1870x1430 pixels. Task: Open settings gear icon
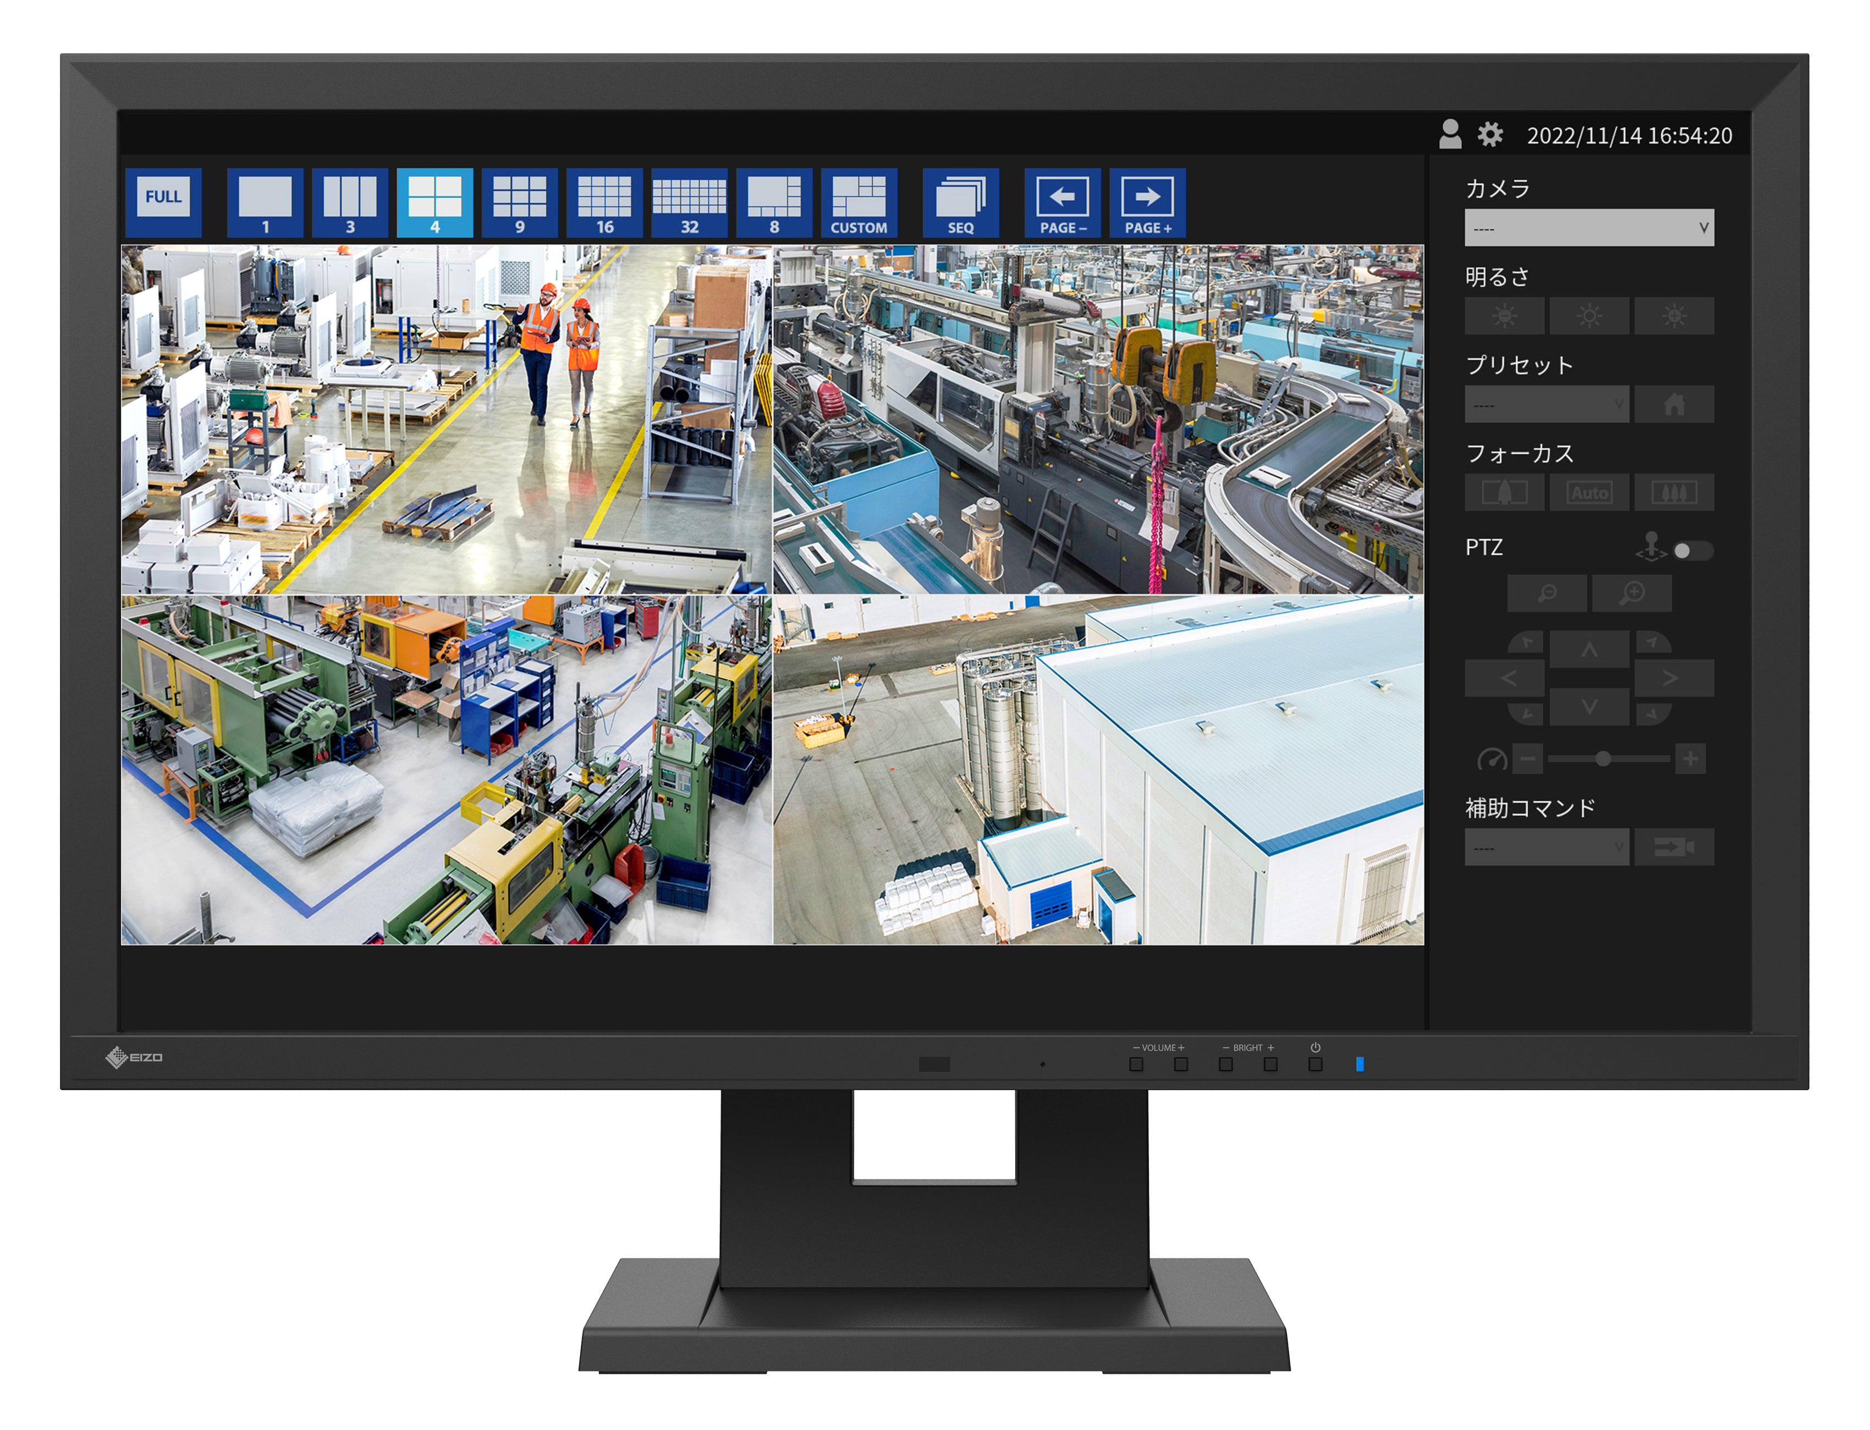pos(1489,135)
